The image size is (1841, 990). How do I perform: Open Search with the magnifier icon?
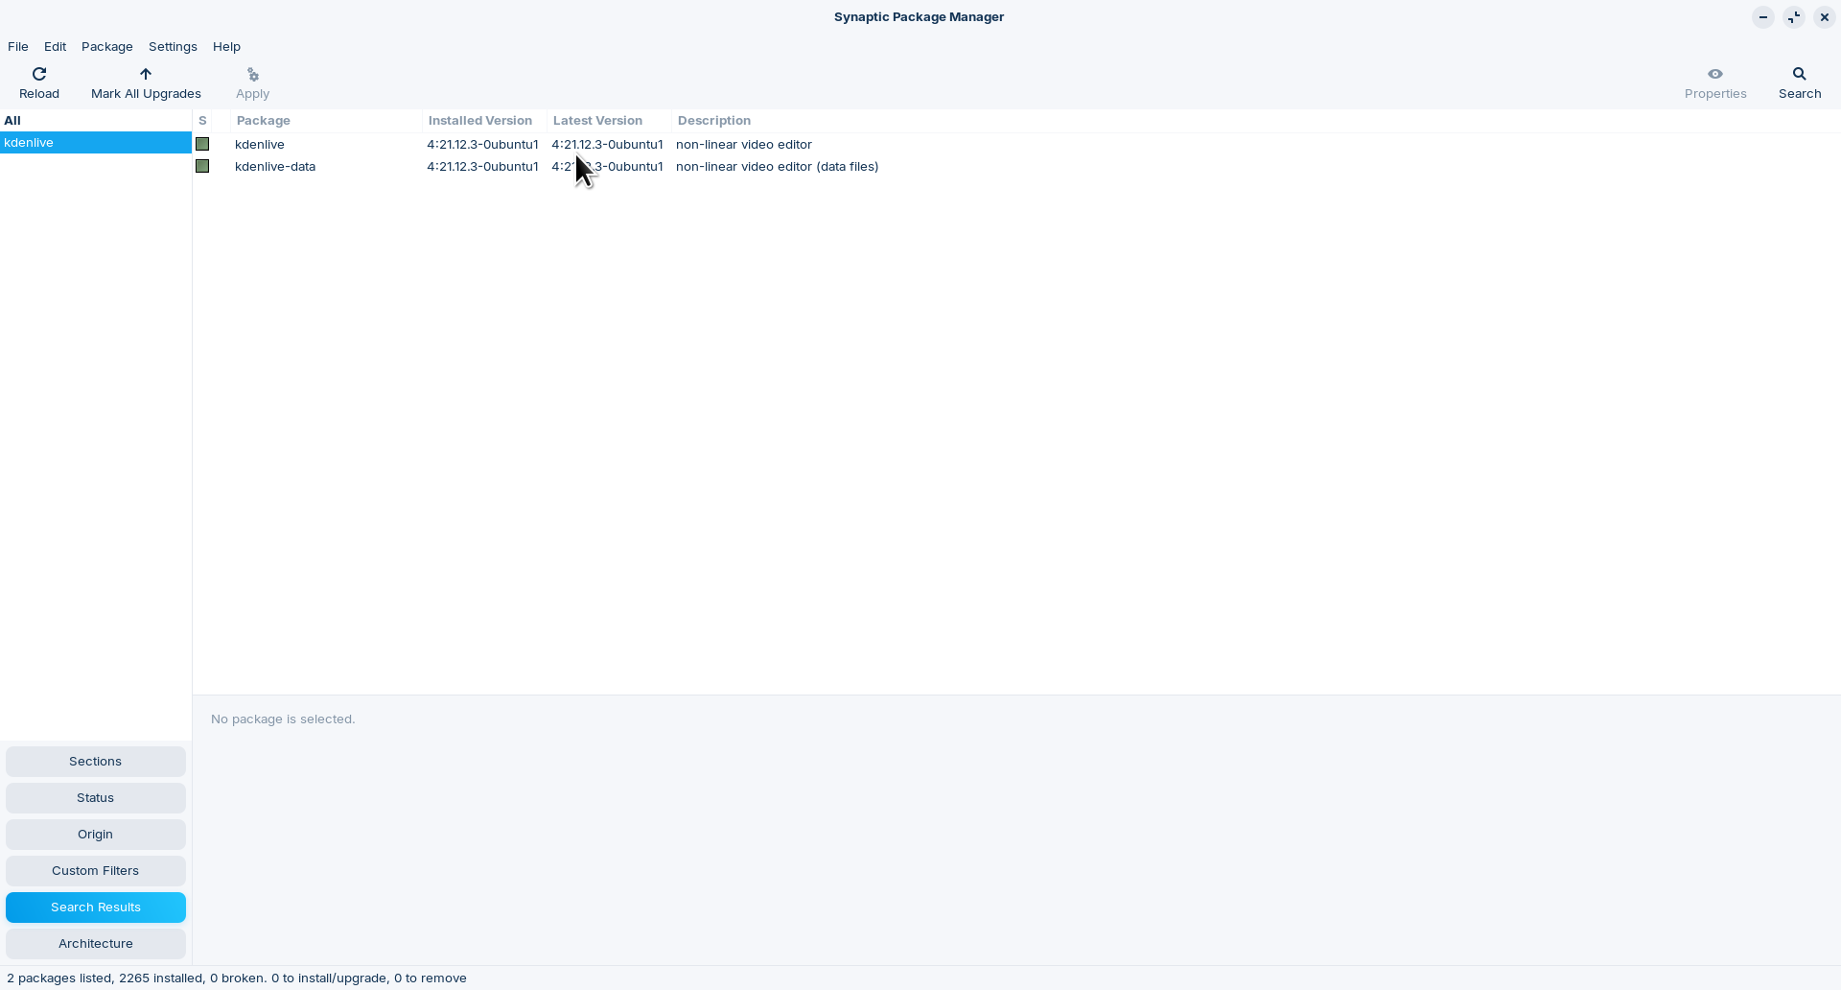click(x=1800, y=74)
